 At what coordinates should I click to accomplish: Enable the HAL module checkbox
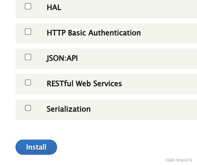pyautogui.click(x=28, y=6)
